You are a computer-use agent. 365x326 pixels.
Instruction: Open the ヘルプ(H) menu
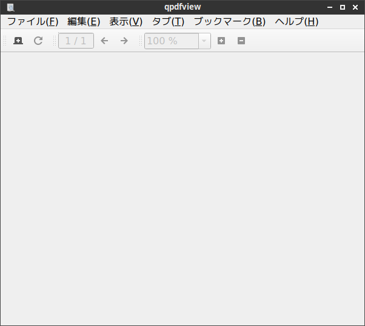pyautogui.click(x=296, y=22)
